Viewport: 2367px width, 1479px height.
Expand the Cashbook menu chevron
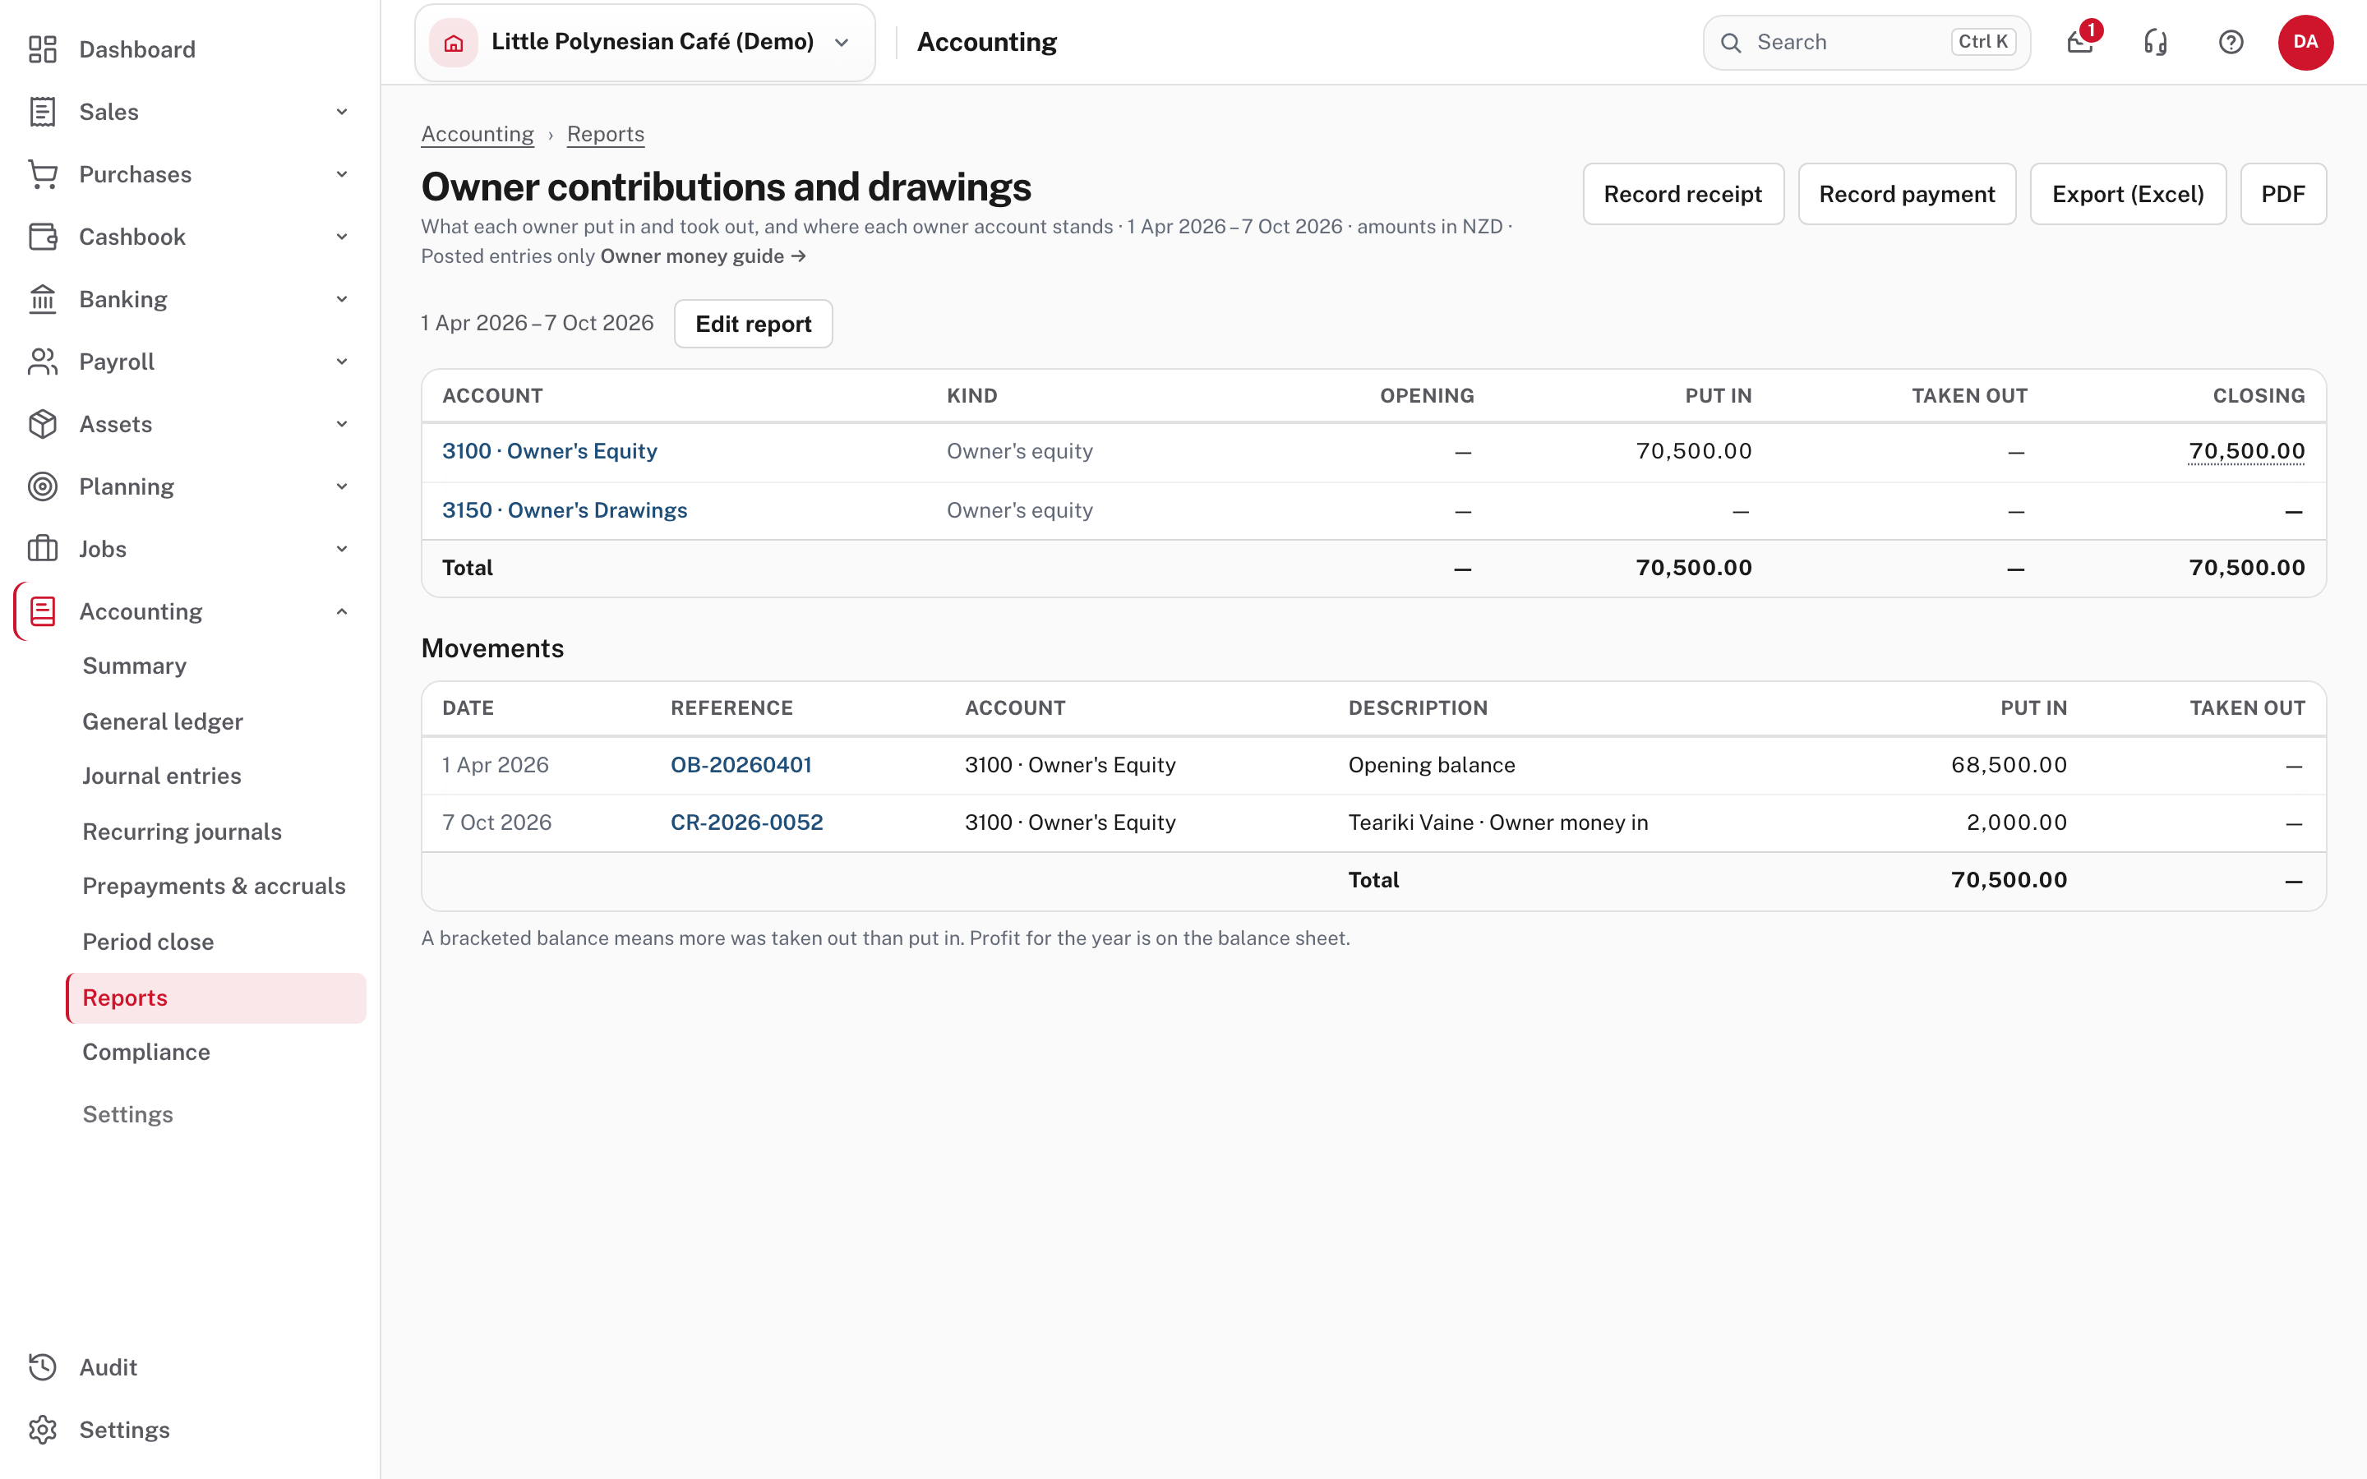pos(341,237)
